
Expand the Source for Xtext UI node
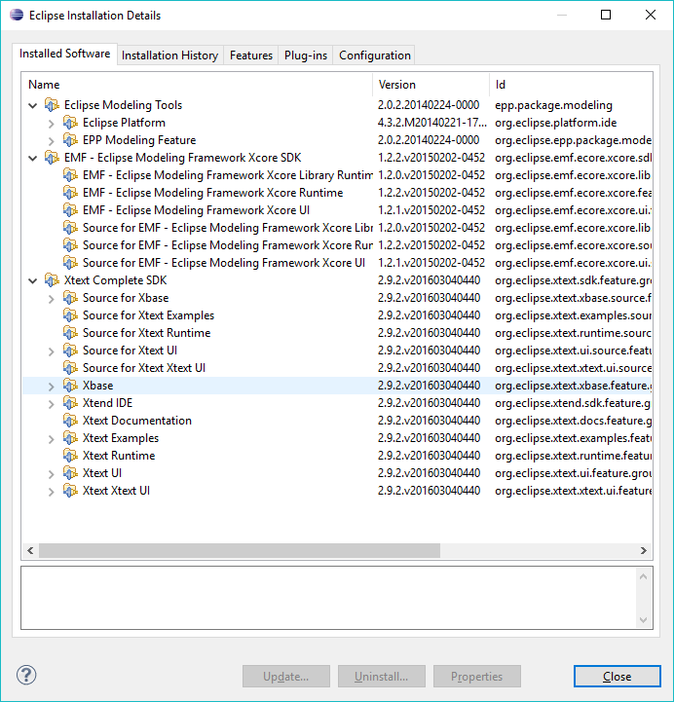(x=51, y=351)
